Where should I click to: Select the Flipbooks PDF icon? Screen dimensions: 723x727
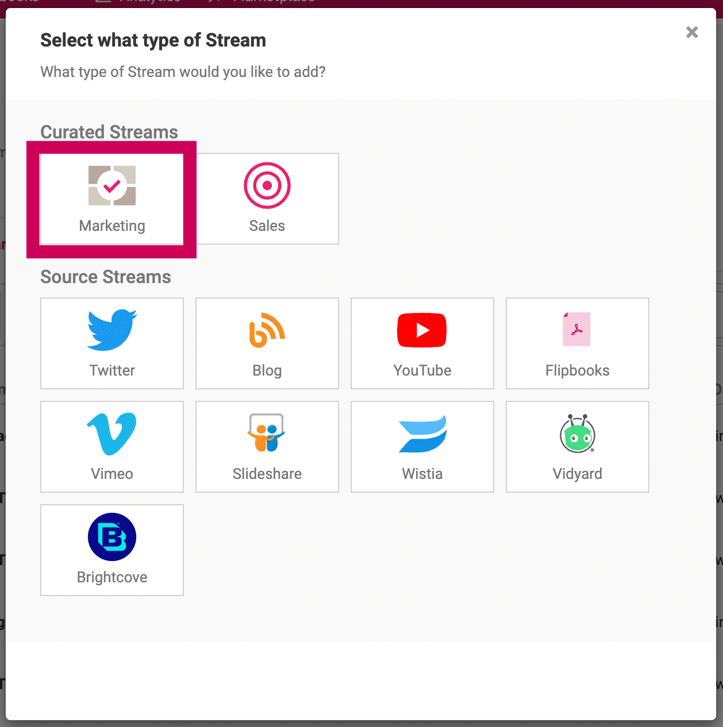tap(577, 329)
